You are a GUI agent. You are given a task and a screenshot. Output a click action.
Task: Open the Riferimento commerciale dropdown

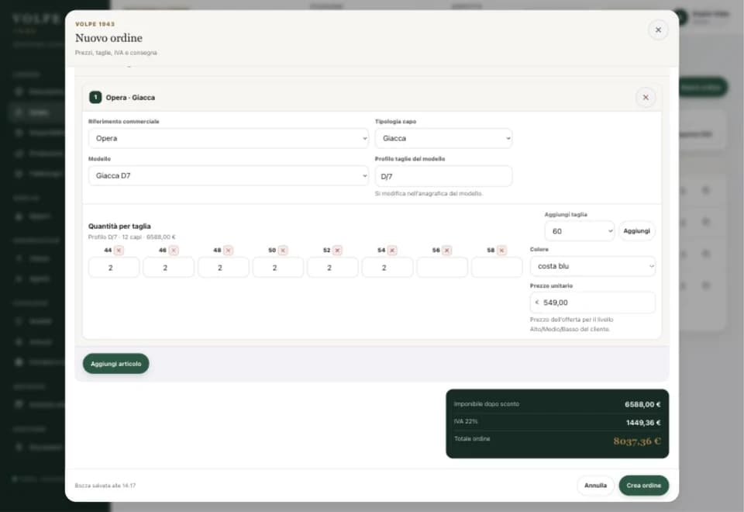(228, 138)
